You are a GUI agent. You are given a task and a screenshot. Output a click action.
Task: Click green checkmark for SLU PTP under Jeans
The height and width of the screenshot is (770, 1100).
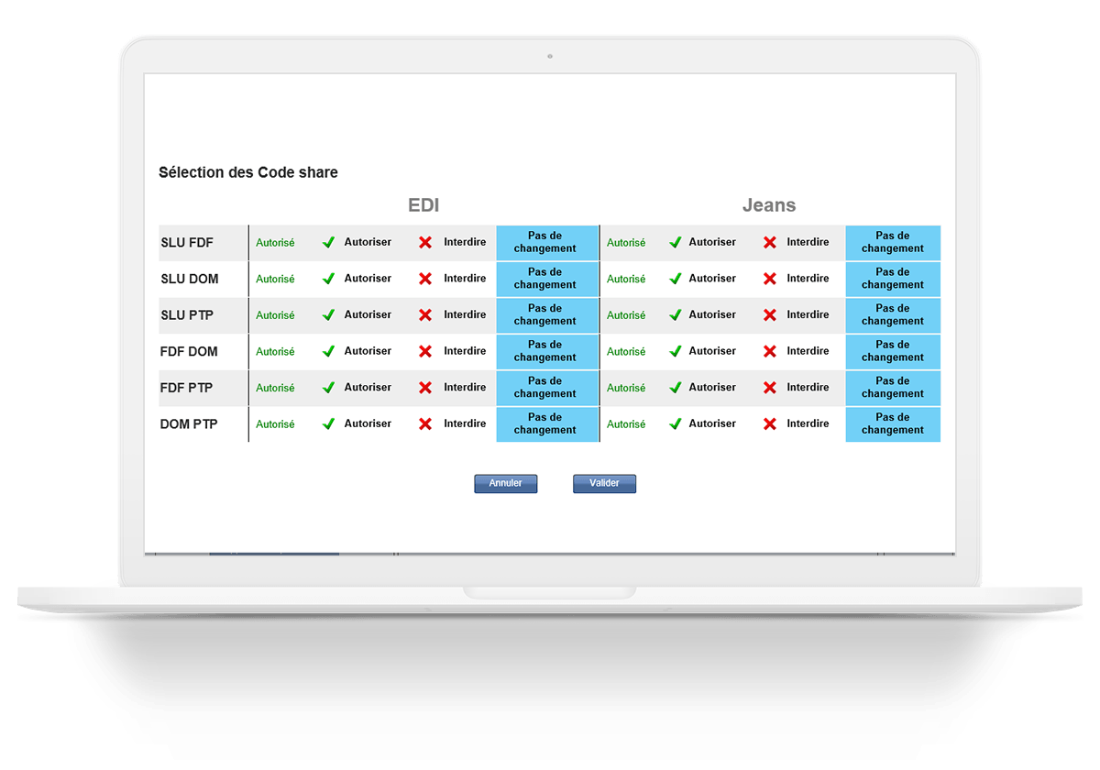click(x=676, y=315)
